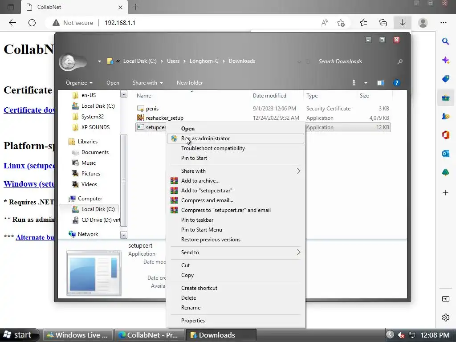456x342 pixels.
Task: Open the Microsoft 365 icon in sidebar
Action: [445, 135]
